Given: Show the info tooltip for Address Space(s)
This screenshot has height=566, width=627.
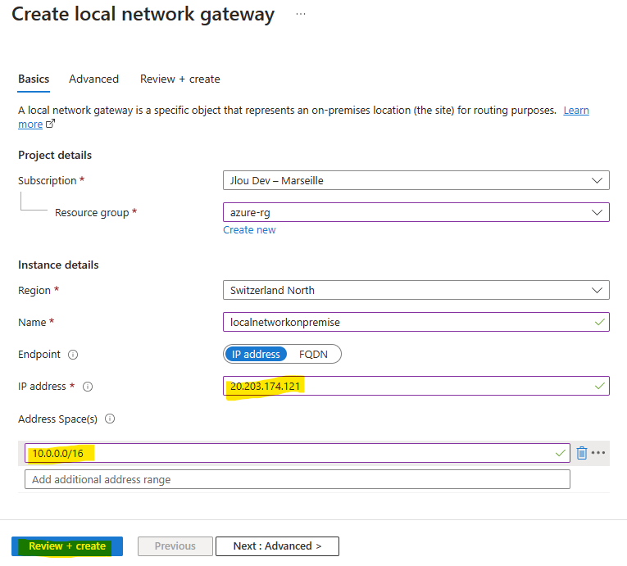Looking at the screenshot, I should tap(110, 419).
